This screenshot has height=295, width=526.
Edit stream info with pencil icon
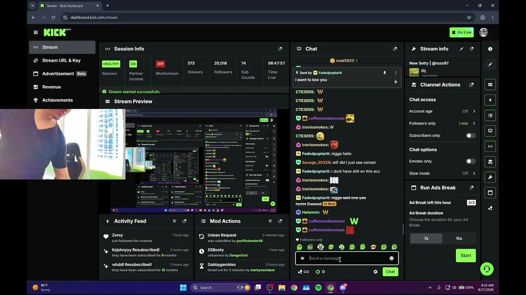coord(461,49)
